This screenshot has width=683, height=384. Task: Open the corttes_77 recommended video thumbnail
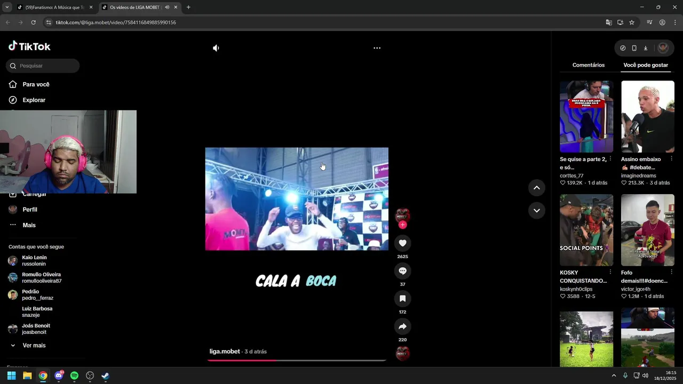point(586,117)
